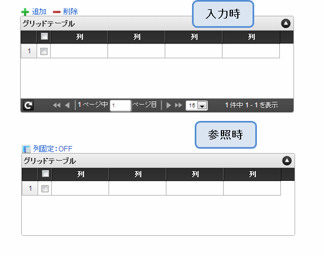
Task: Click the '1 件中 1 - 1 を表示' status text
Action: [x=251, y=105]
